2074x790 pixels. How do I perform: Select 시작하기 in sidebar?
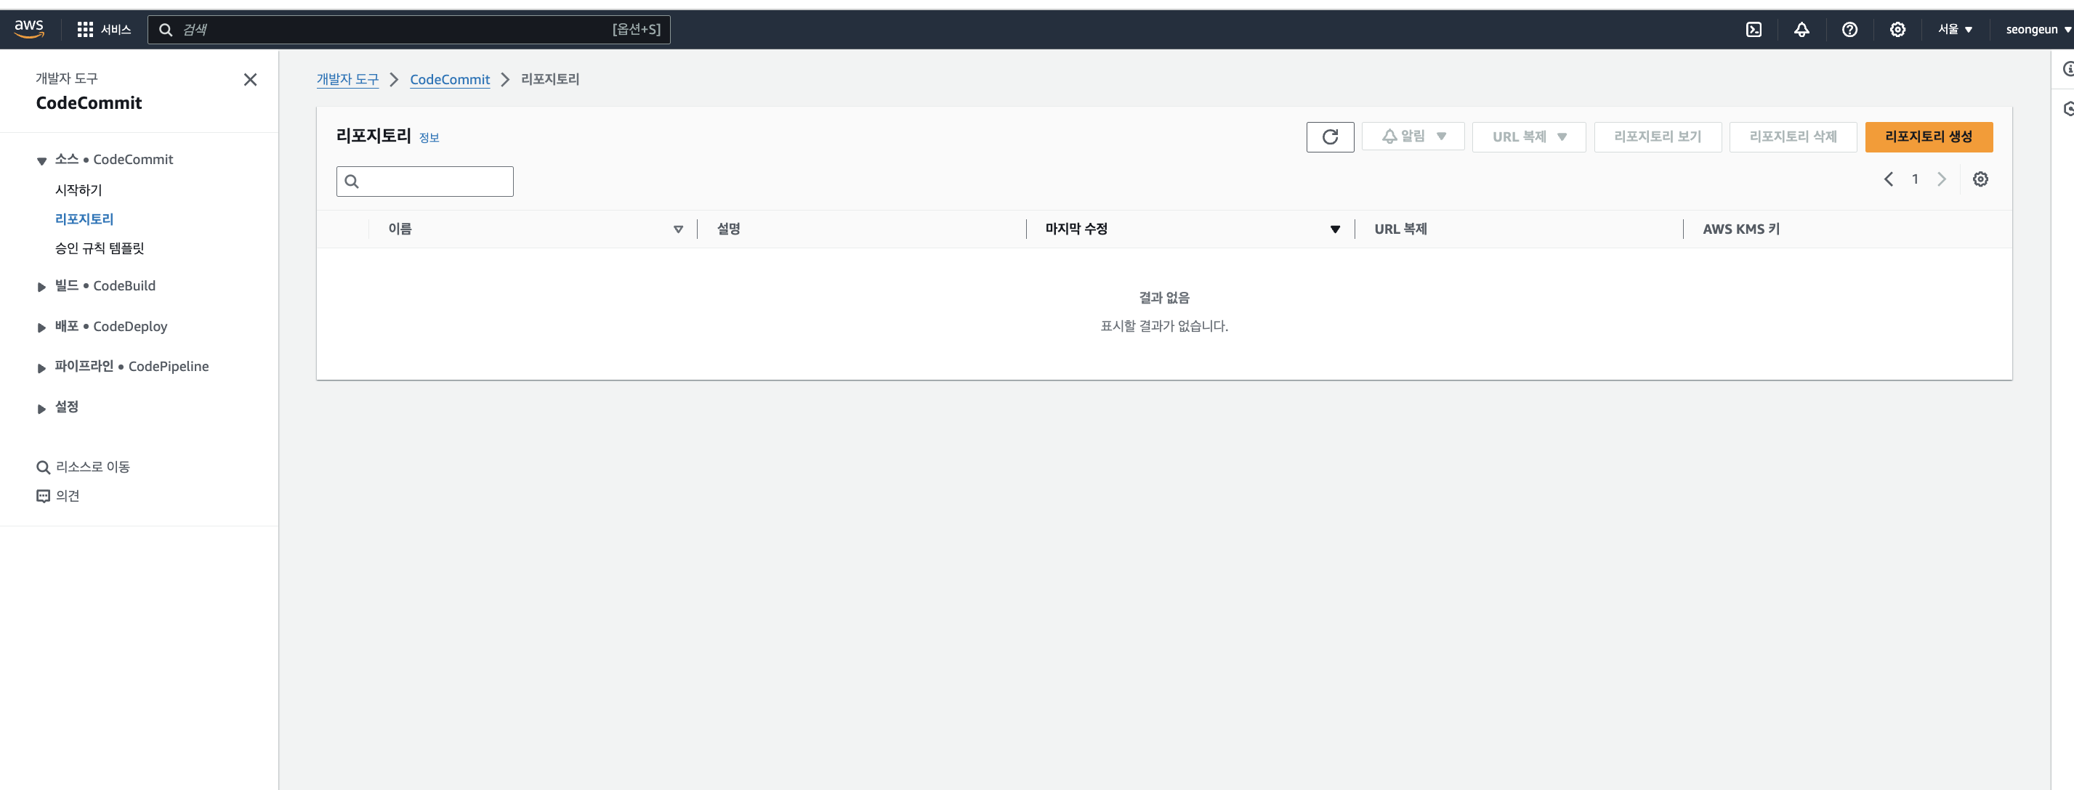78,190
